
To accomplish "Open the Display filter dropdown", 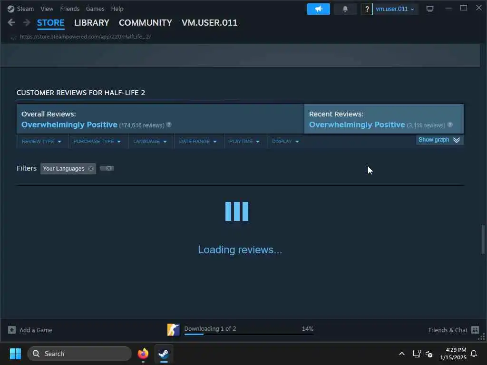I will point(285,142).
